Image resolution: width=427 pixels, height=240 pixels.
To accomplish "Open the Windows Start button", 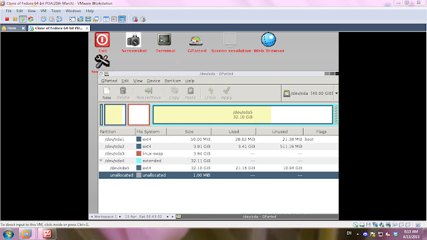I will 8,234.
